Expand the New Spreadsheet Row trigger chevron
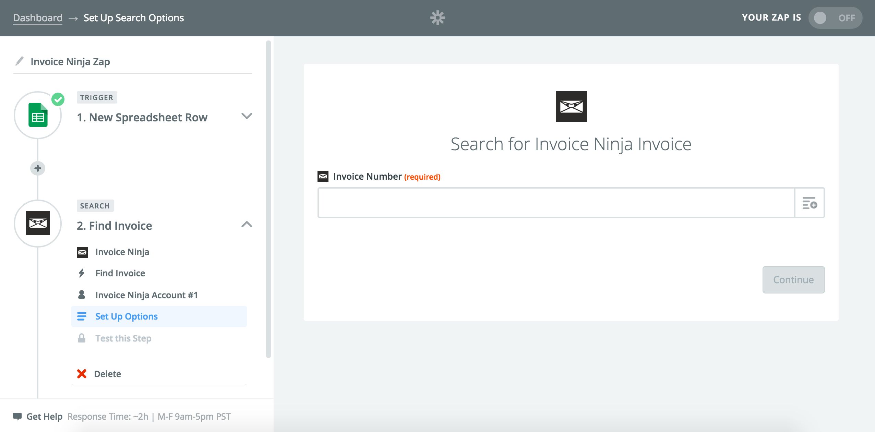This screenshot has height=432, width=875. click(x=247, y=116)
